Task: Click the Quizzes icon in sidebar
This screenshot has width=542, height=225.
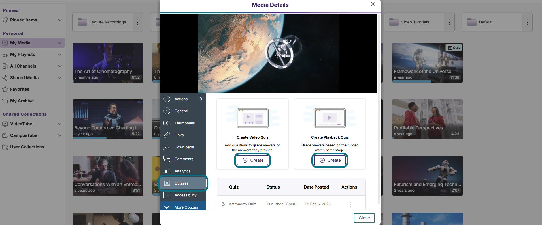Action: point(167,183)
